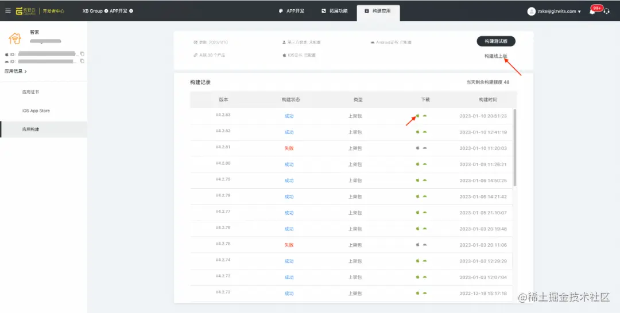Click the 成功 status of V4.2.78

pyautogui.click(x=289, y=197)
